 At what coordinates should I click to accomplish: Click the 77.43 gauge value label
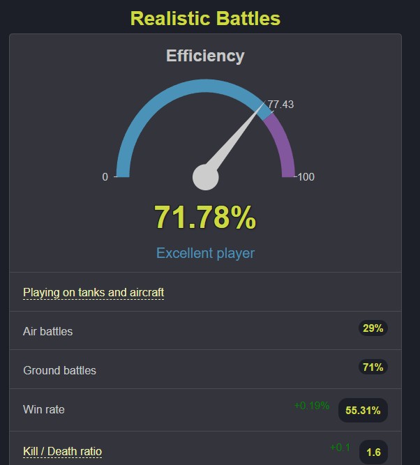pos(280,105)
